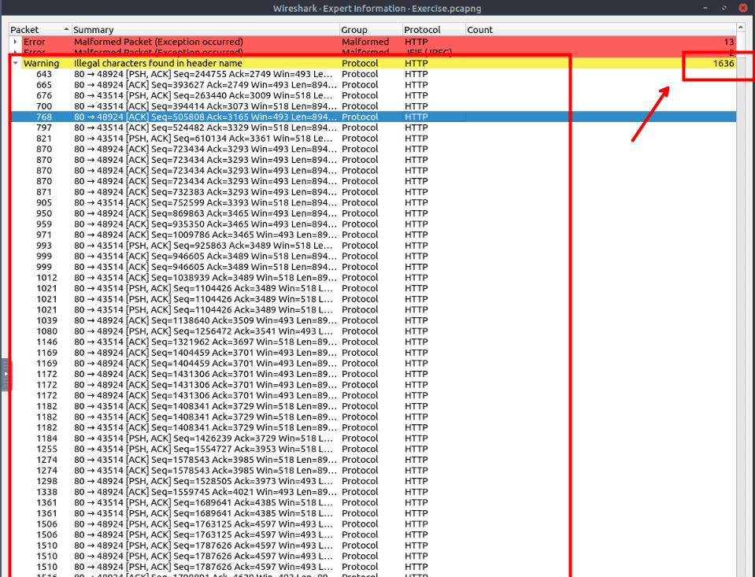Select the packet 1080 entry

(205, 331)
